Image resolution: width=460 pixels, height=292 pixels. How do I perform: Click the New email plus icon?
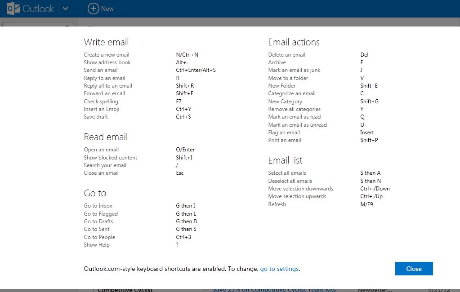93,9
